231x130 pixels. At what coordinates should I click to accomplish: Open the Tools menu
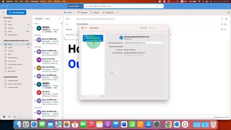[x=50, y=1]
